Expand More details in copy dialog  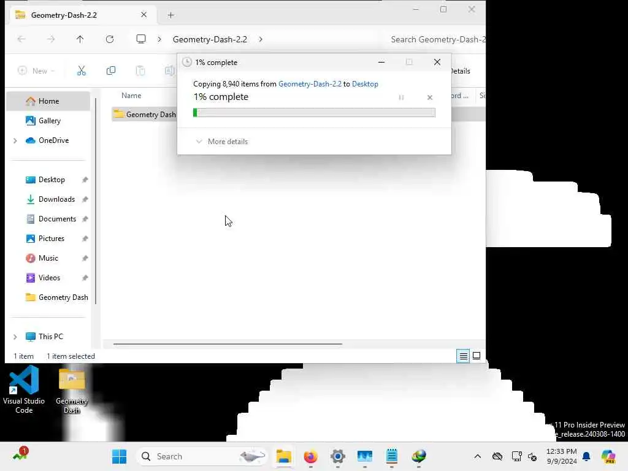tap(222, 142)
